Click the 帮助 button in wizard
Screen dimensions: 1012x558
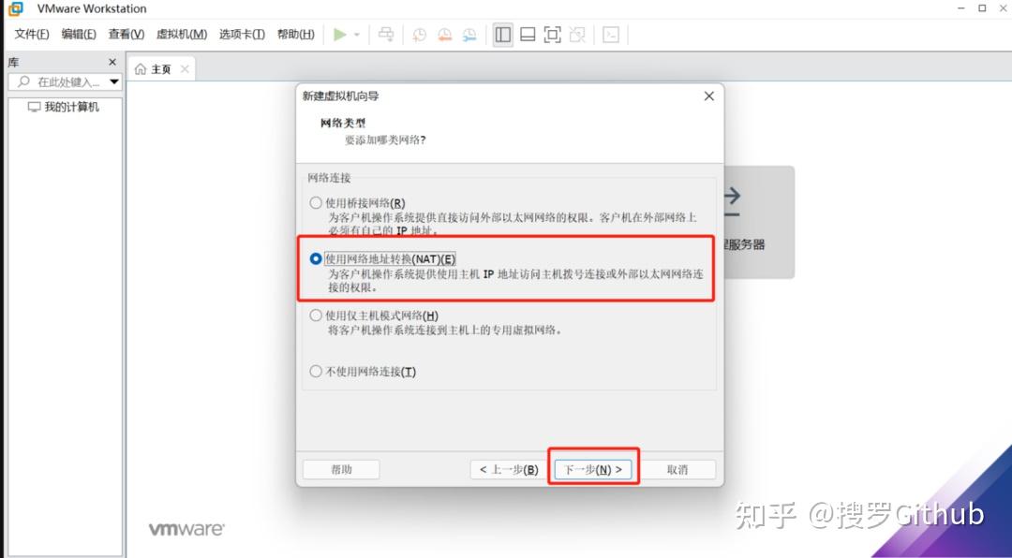pyautogui.click(x=341, y=470)
